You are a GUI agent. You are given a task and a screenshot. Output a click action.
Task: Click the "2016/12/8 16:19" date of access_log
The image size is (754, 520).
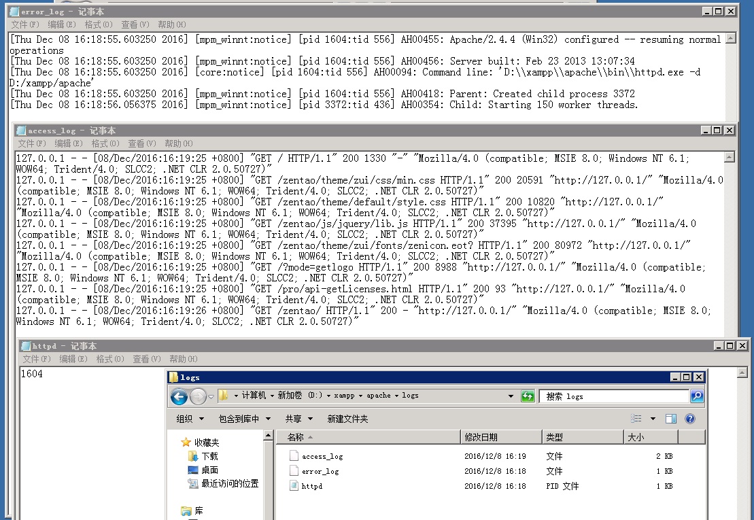[x=495, y=456]
